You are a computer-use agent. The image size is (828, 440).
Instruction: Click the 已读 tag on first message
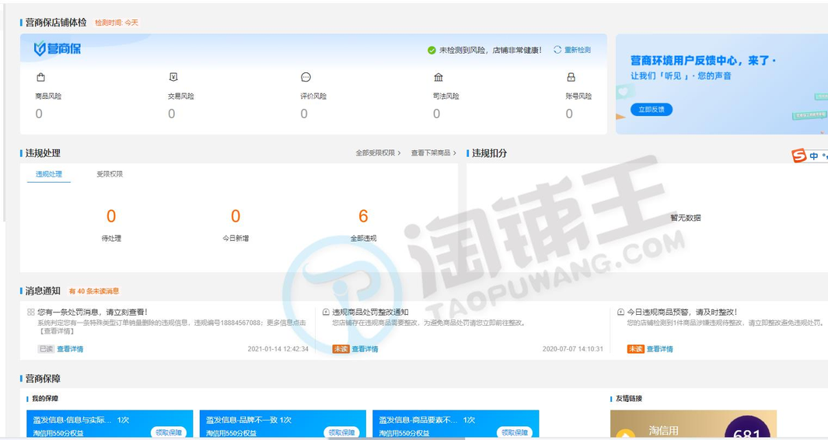click(46, 348)
